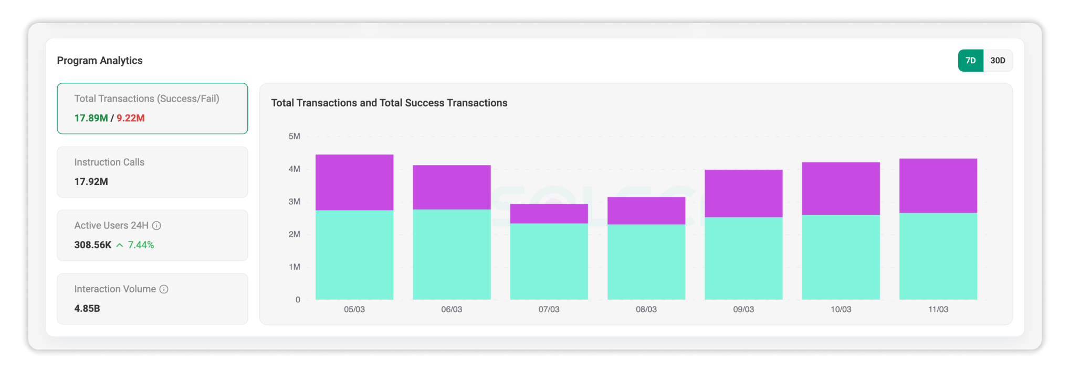Screen dimensions: 1069x373
Task: Click the Program Analytics heading
Action: pyautogui.click(x=100, y=61)
